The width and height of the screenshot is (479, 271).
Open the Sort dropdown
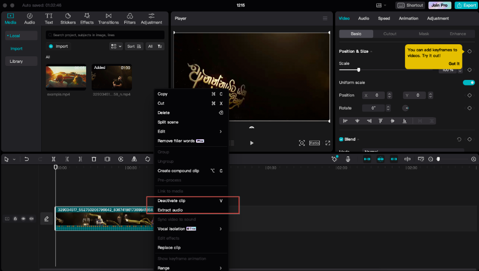point(134,46)
